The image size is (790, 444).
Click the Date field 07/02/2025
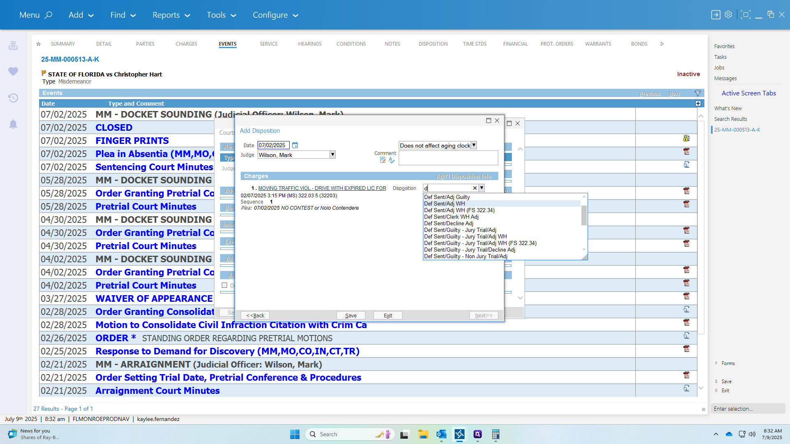click(273, 145)
